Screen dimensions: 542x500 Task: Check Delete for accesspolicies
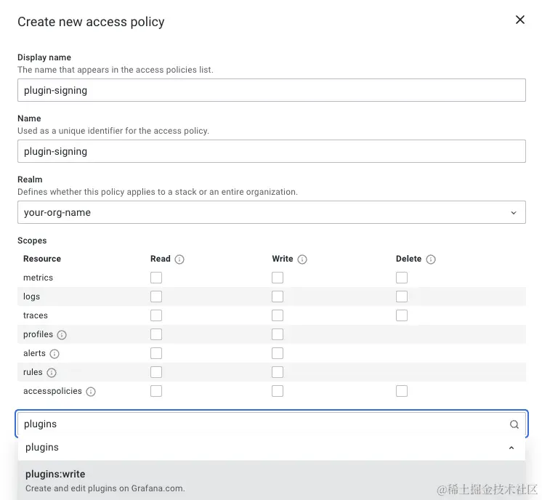(x=402, y=391)
